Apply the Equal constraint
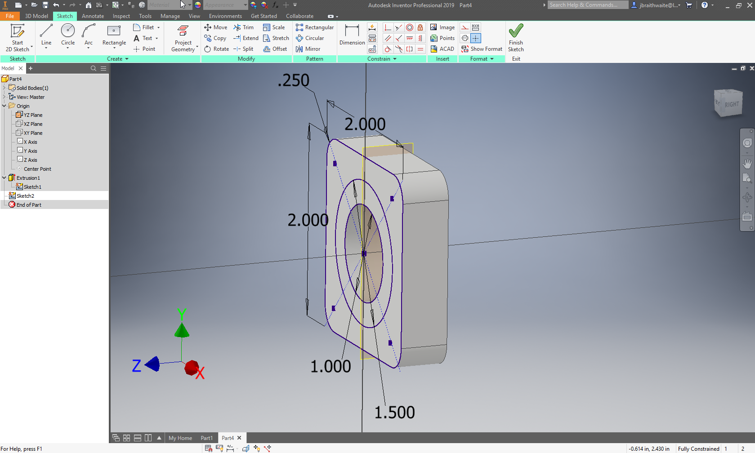Image resolution: width=755 pixels, height=453 pixels. point(420,49)
